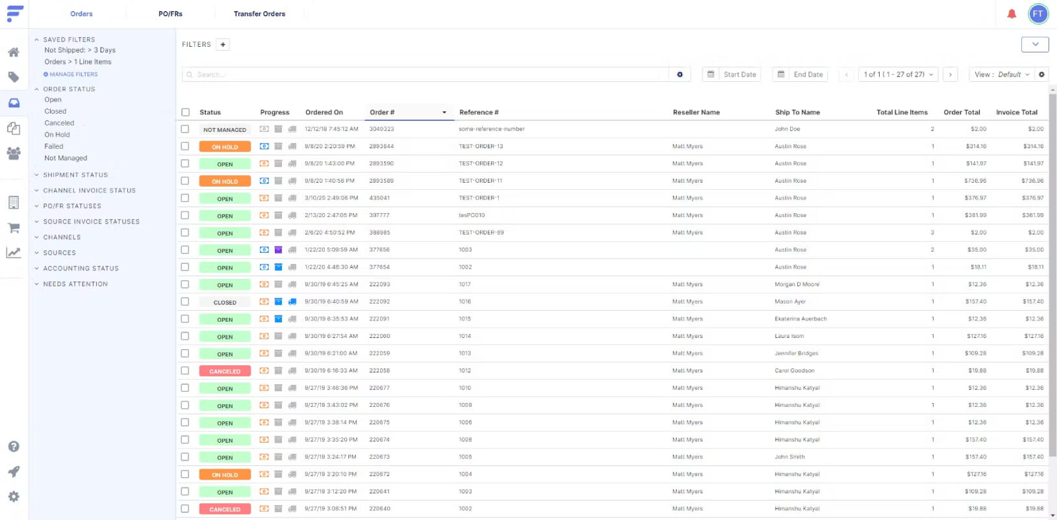
Task: Open the View Default dropdown
Action: tap(1002, 75)
